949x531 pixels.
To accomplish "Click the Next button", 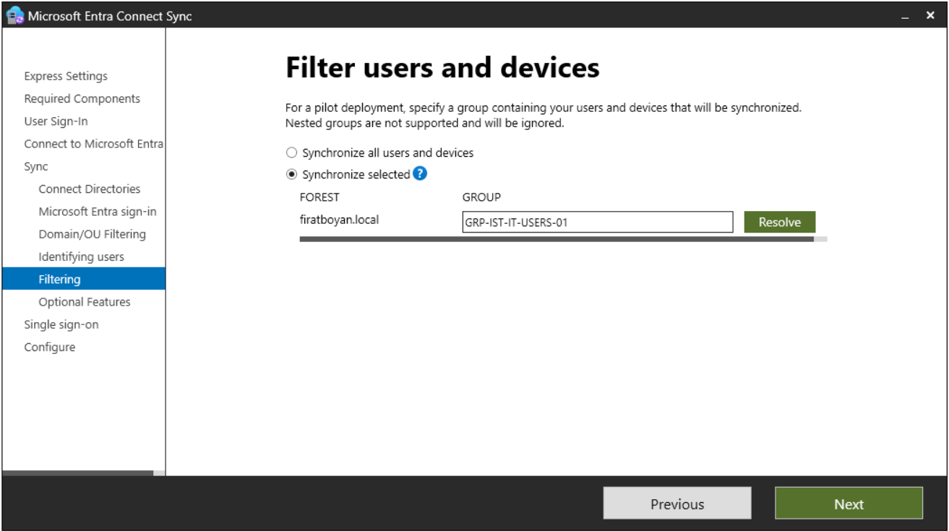I will pos(849,504).
